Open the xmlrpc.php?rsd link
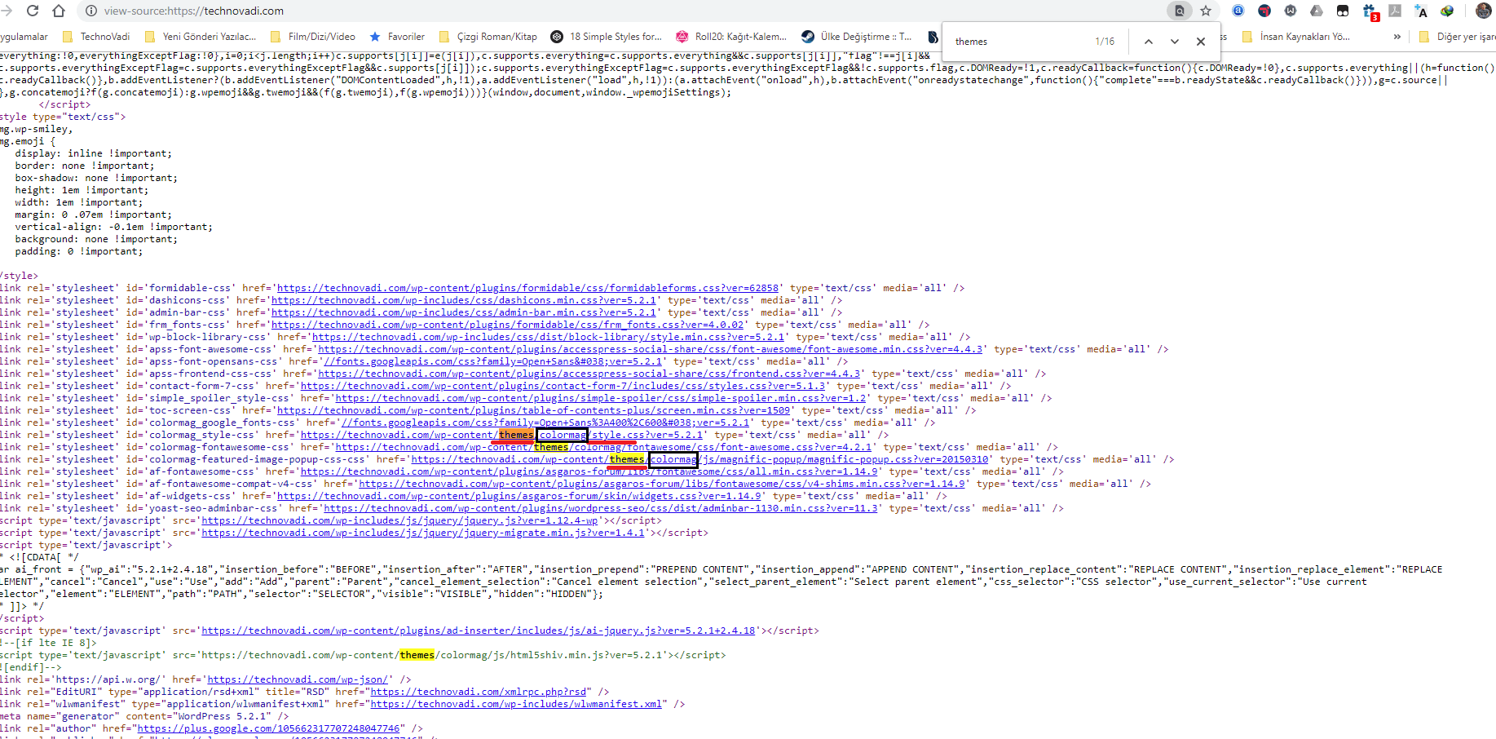 [479, 692]
